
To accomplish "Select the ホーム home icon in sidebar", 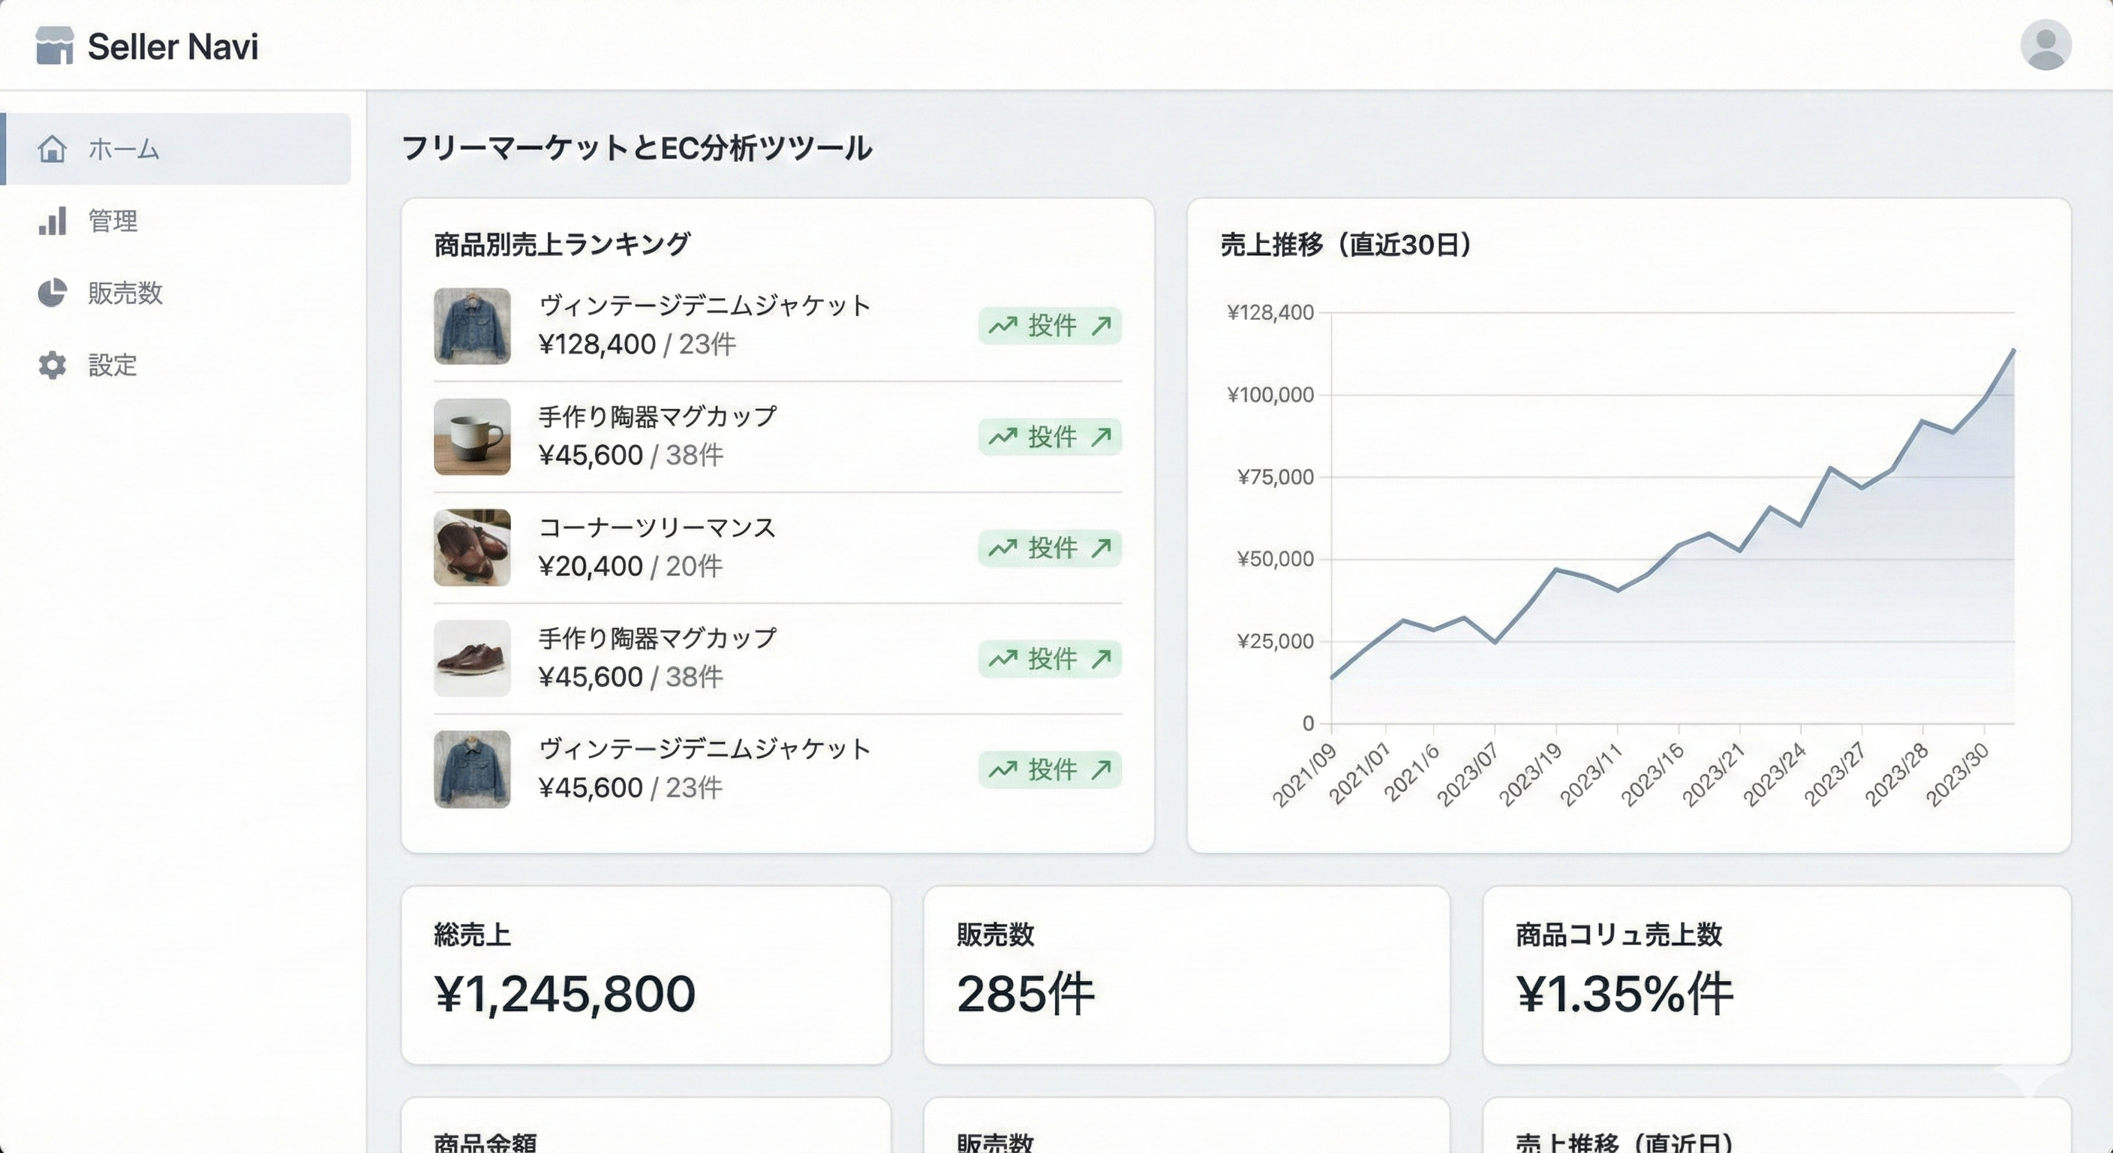I will pyautogui.click(x=52, y=149).
